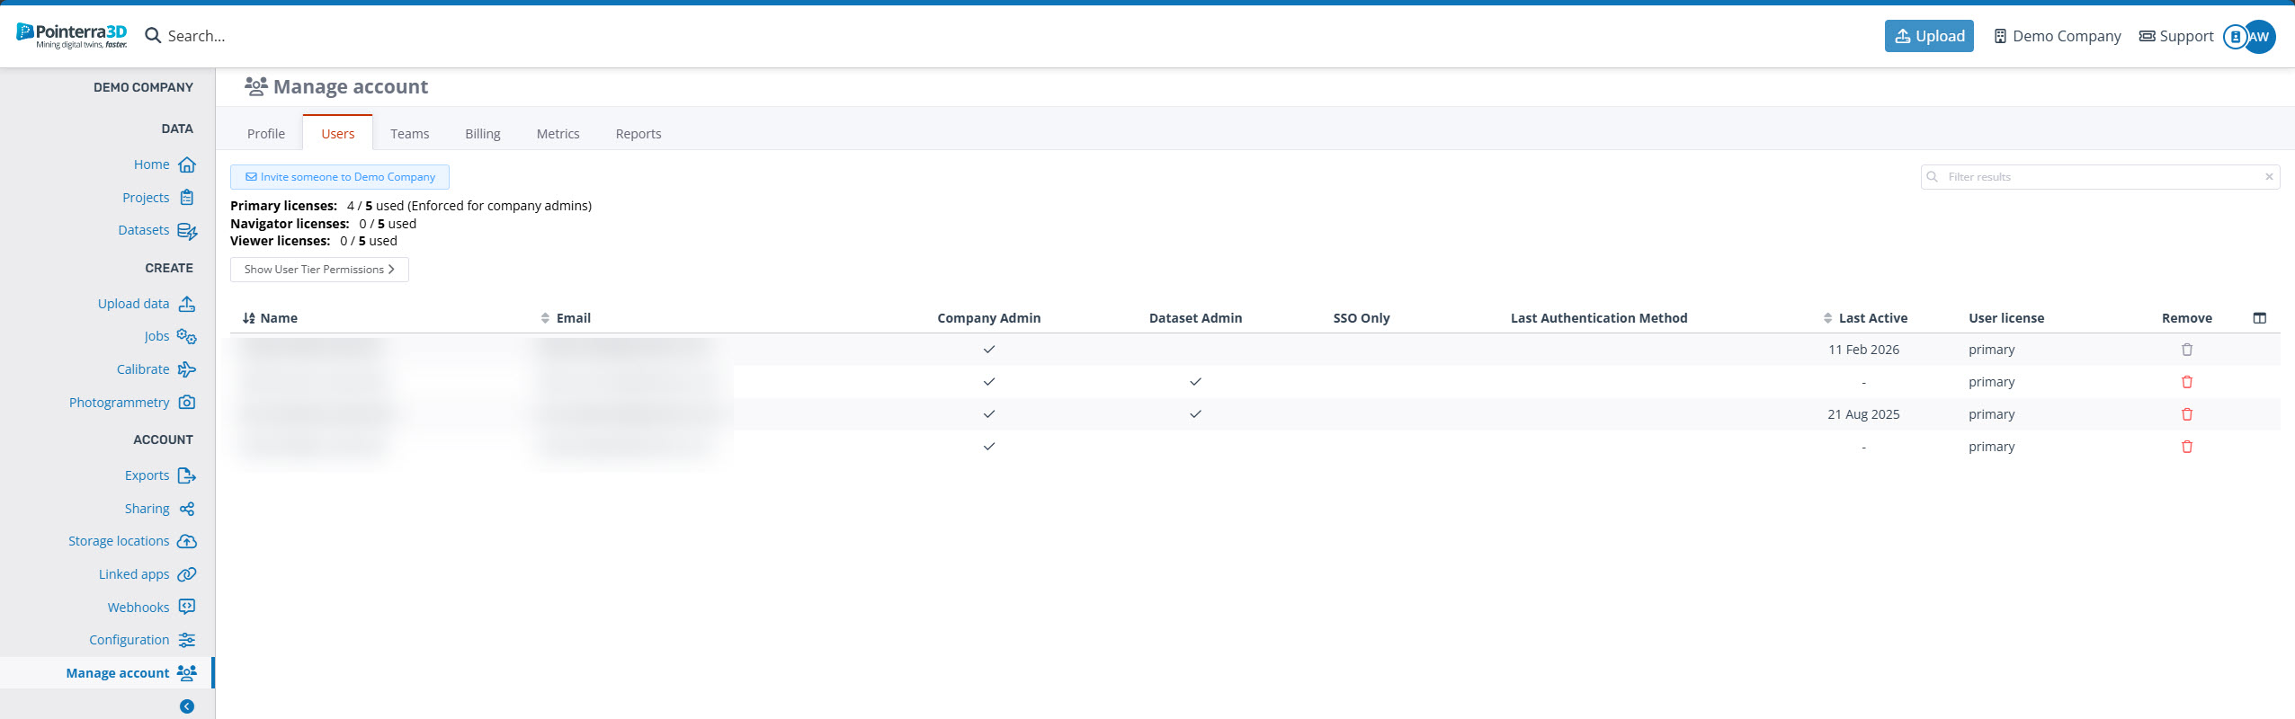Click the column chooser icon in table header
The height and width of the screenshot is (719, 2295).
pyautogui.click(x=2259, y=318)
